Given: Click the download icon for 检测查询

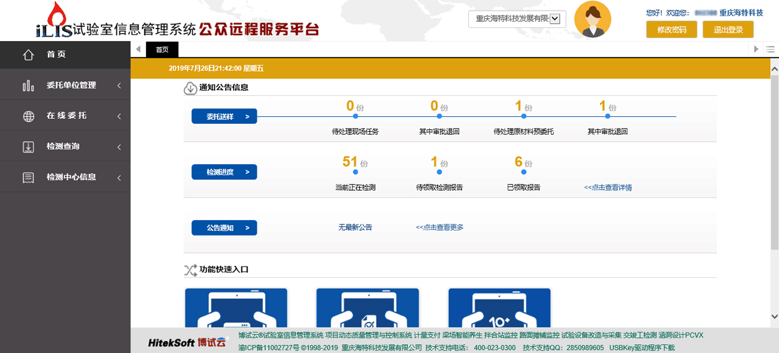Looking at the screenshot, I should [x=28, y=147].
